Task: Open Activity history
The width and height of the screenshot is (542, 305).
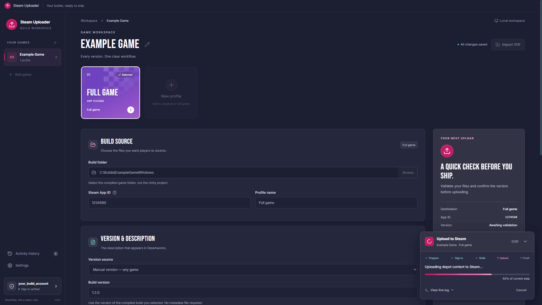Action: point(32,254)
